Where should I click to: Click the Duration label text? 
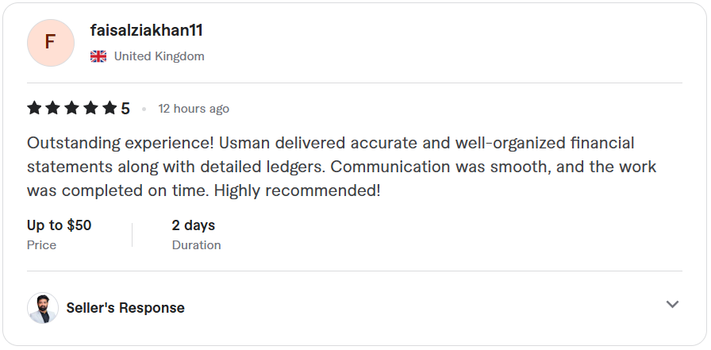pyautogui.click(x=196, y=245)
